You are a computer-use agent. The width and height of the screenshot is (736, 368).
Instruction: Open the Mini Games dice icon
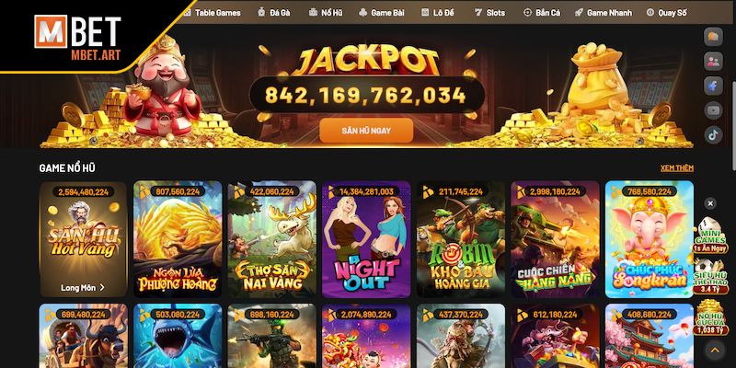point(711,236)
